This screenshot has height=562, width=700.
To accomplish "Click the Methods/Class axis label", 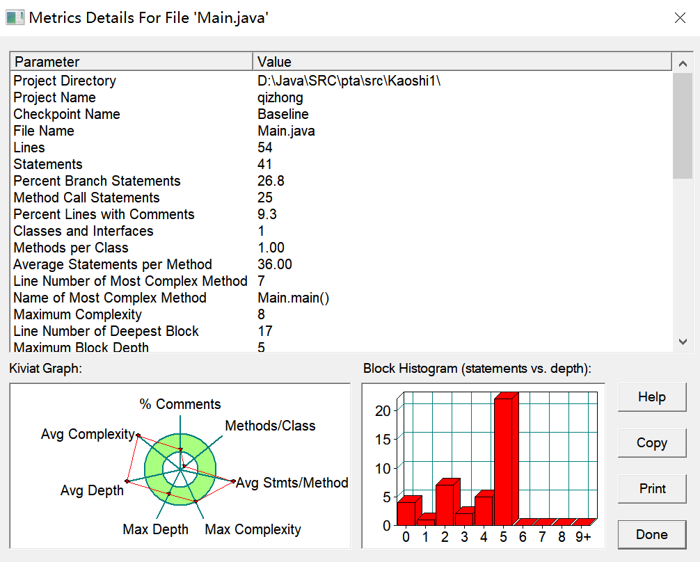I will [x=270, y=426].
